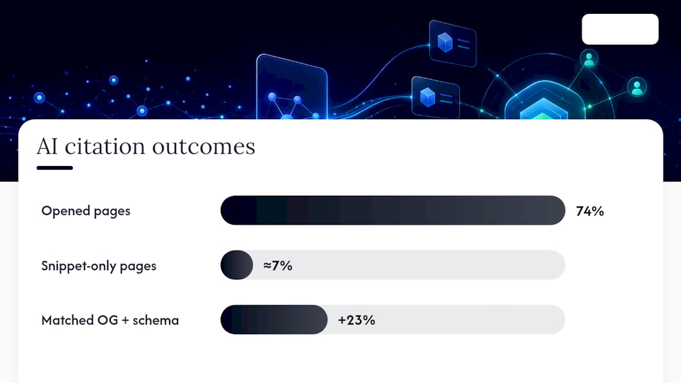Click the ≈7% value text
681x383 pixels.
coord(278,265)
